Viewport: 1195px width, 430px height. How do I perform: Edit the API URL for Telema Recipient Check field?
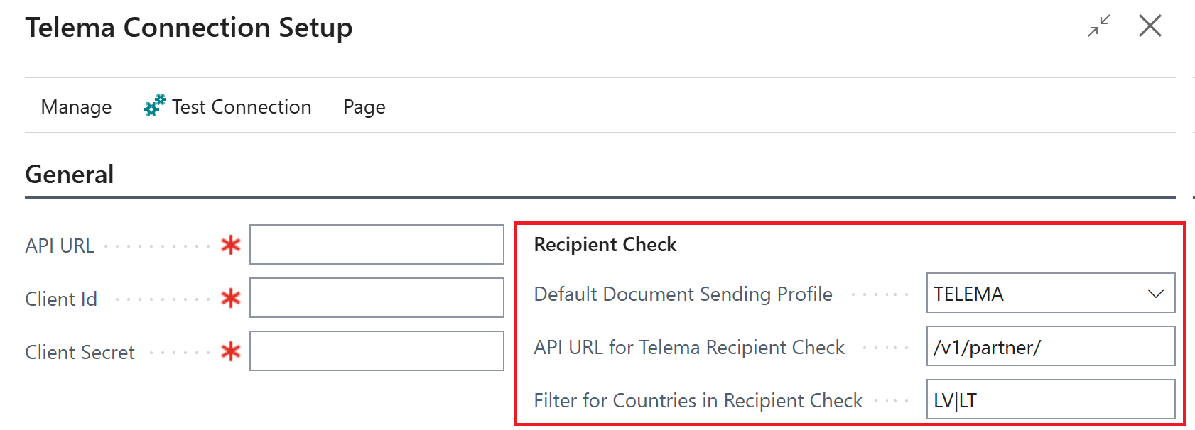[1050, 347]
